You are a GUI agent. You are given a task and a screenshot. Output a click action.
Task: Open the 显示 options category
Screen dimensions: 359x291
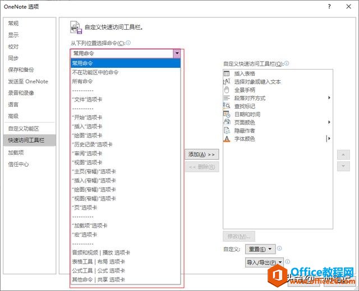[30, 35]
